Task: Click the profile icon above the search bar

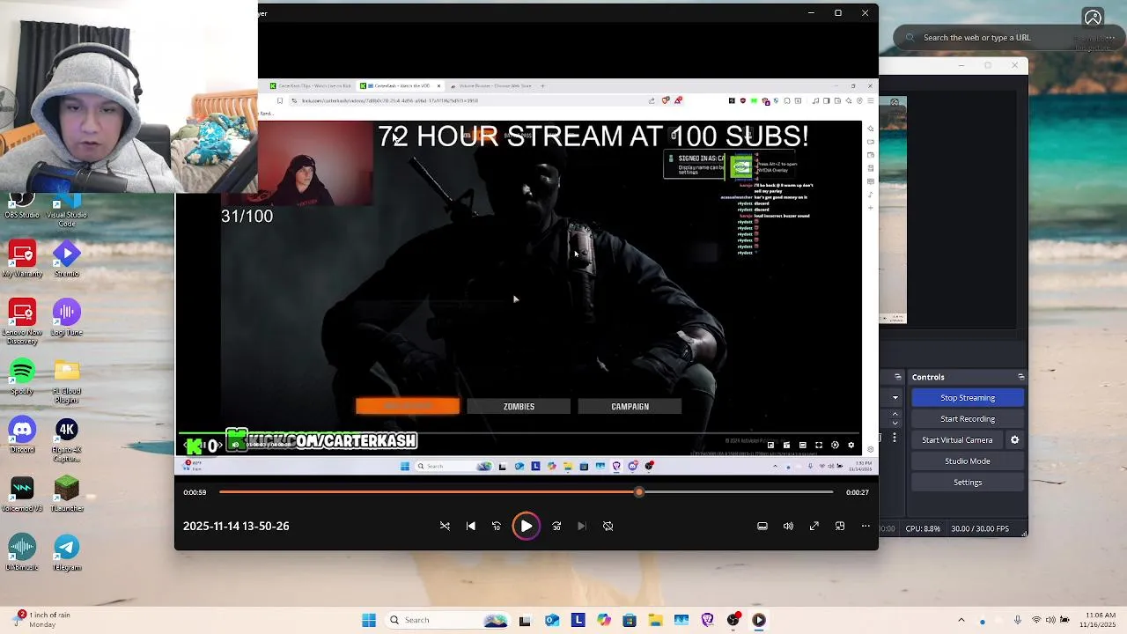Action: tap(1093, 18)
